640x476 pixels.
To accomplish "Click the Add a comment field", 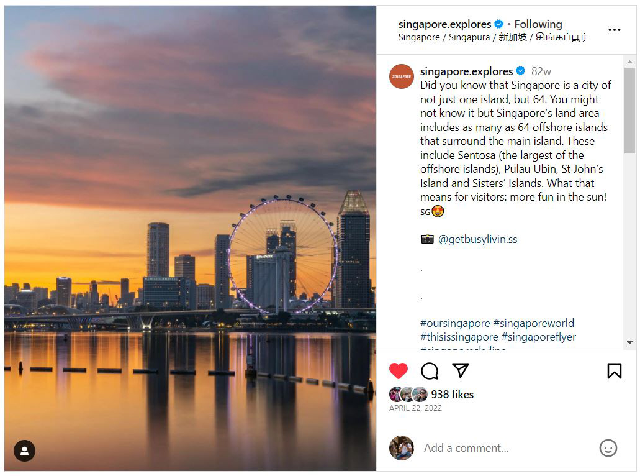I will point(506,448).
